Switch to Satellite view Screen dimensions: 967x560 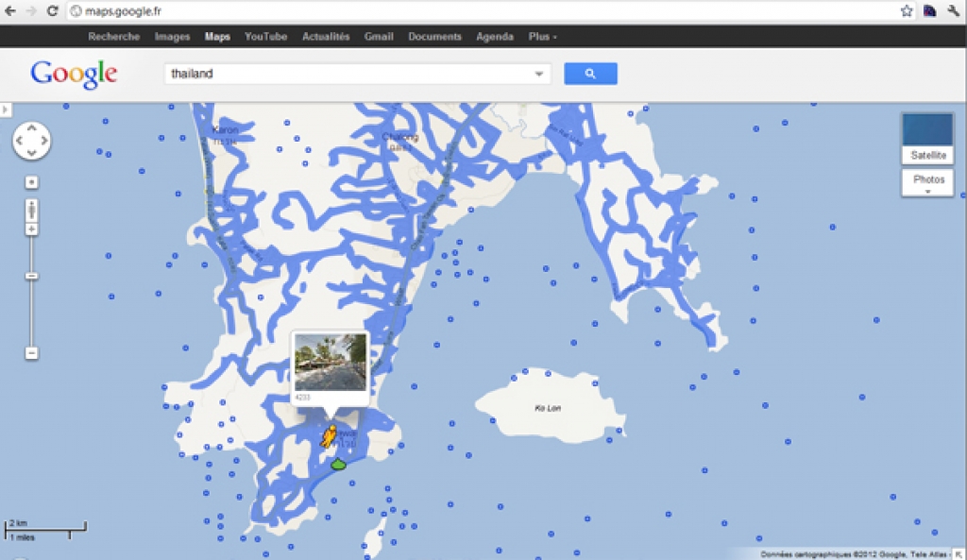(927, 138)
